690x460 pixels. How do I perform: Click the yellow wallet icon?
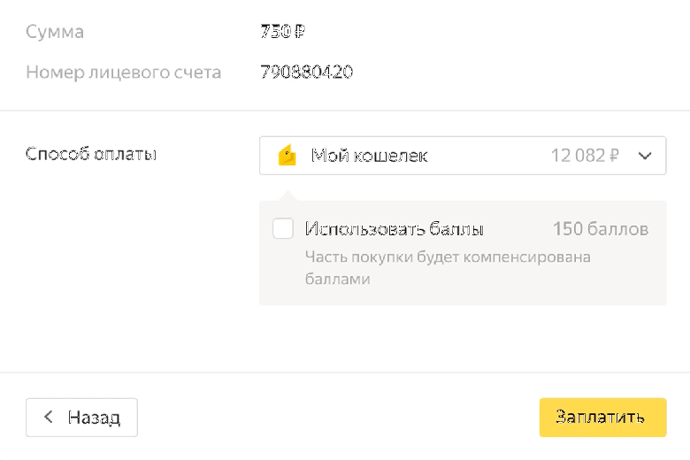point(287,156)
